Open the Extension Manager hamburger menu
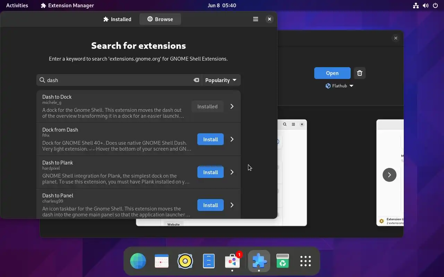This screenshot has width=444, height=277. 256,19
